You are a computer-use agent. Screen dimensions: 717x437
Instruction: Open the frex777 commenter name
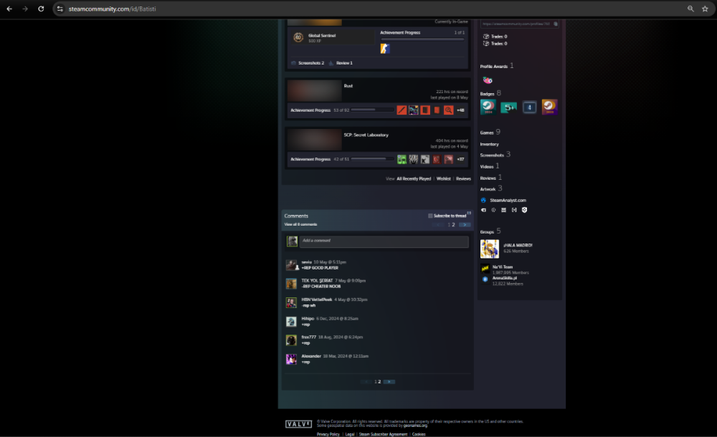click(308, 337)
